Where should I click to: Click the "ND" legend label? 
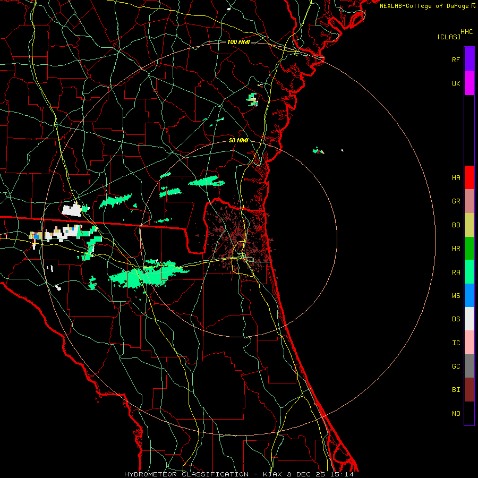tap(456, 414)
